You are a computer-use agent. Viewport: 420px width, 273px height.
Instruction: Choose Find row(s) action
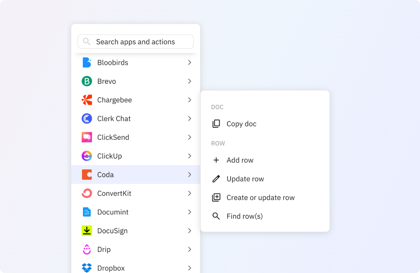pos(244,216)
